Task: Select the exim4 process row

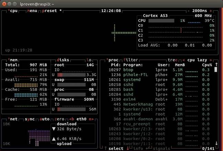Action: 159,99
